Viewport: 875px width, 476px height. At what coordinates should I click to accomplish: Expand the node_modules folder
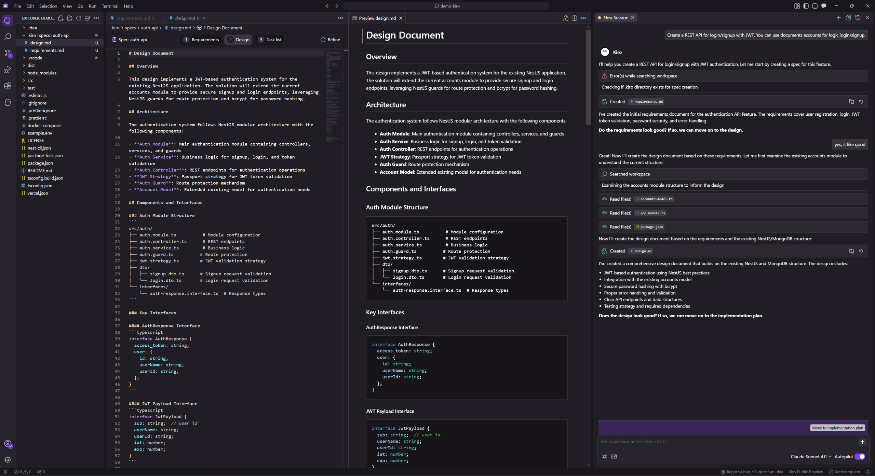pos(59,73)
